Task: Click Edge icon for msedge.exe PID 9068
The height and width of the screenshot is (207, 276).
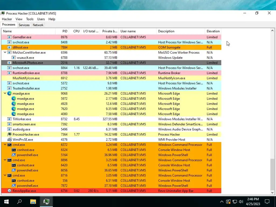Action: [9, 94]
